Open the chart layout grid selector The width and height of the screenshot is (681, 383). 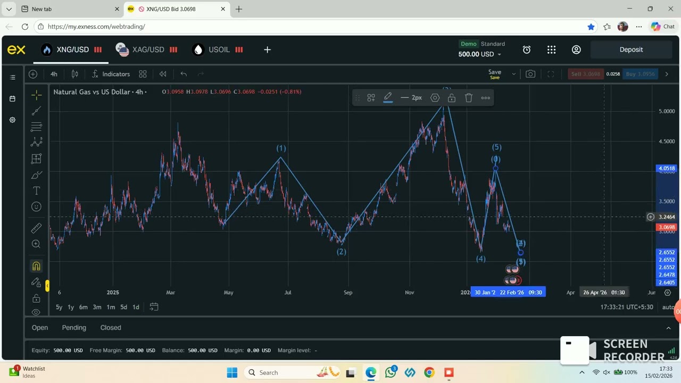click(x=143, y=74)
